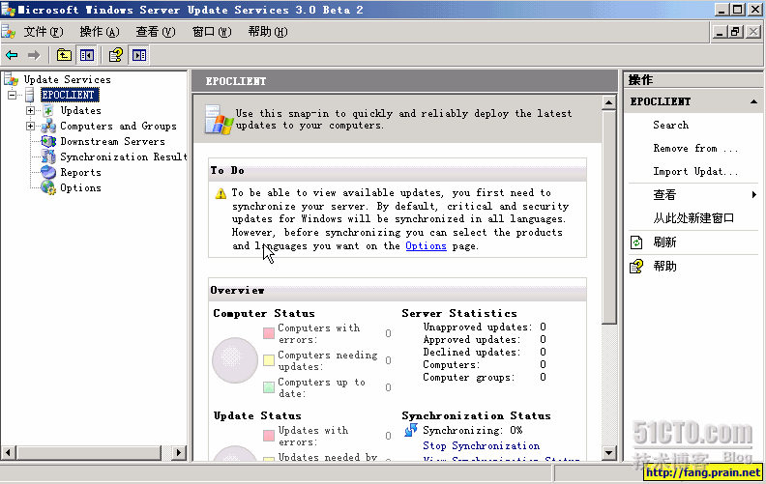Click the Computer Status pie chart
The width and height of the screenshot is (766, 484).
click(x=235, y=360)
